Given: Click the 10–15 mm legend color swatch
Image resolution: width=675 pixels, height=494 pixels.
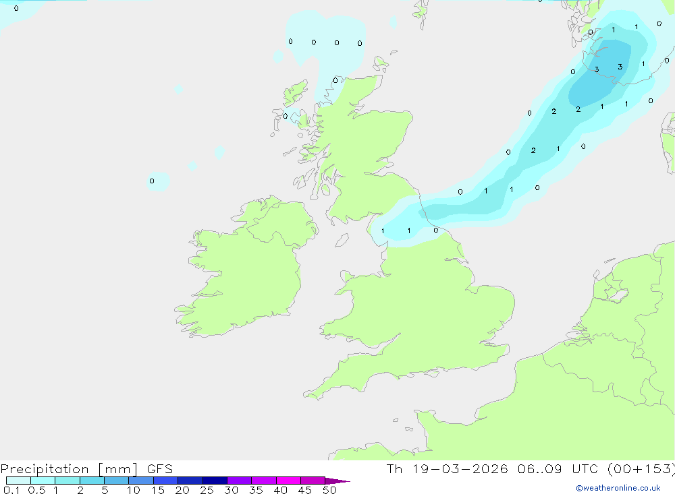Looking at the screenshot, I should pyautogui.click(x=141, y=481).
